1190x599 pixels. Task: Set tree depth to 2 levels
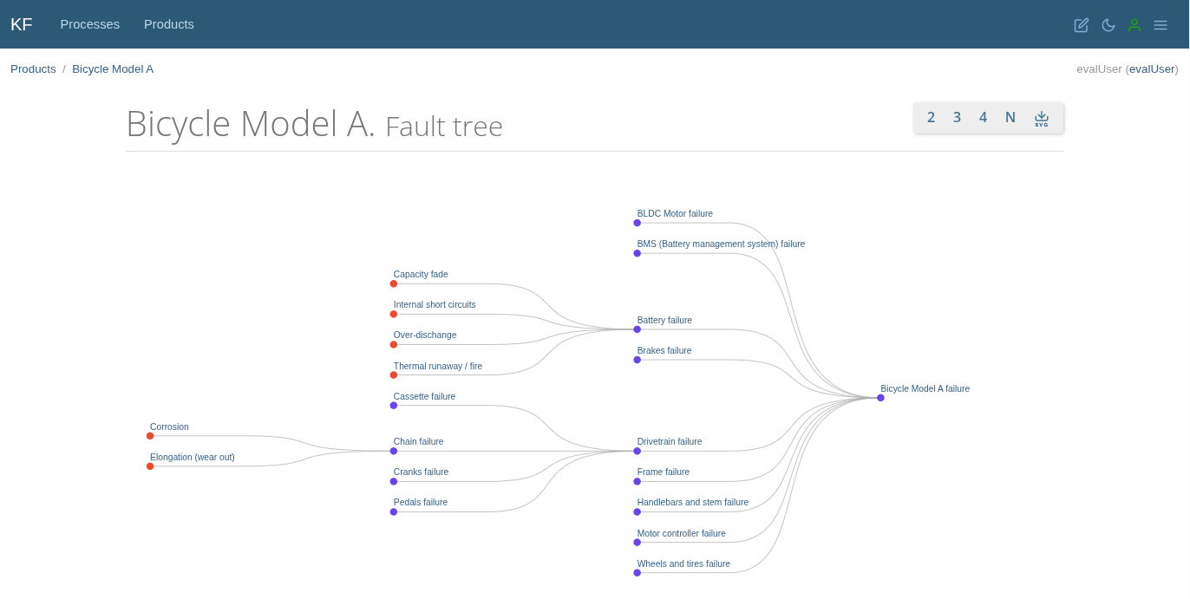click(931, 118)
